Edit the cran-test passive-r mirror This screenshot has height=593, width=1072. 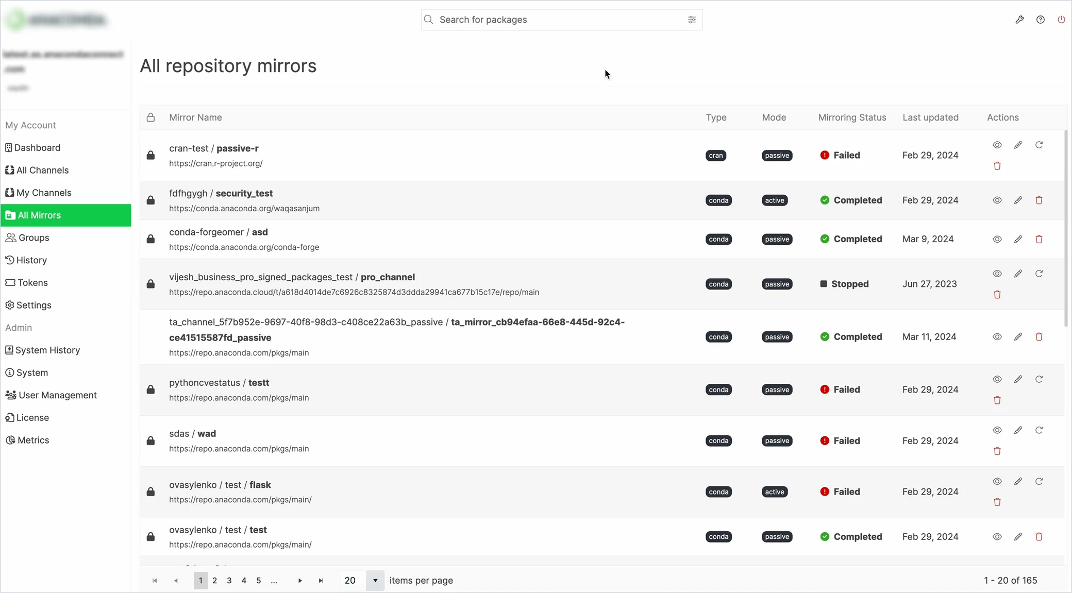(x=1018, y=145)
